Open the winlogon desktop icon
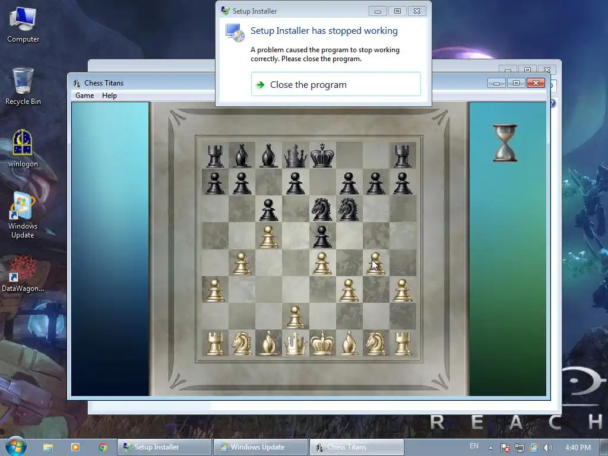This screenshot has height=456, width=608. point(23,149)
